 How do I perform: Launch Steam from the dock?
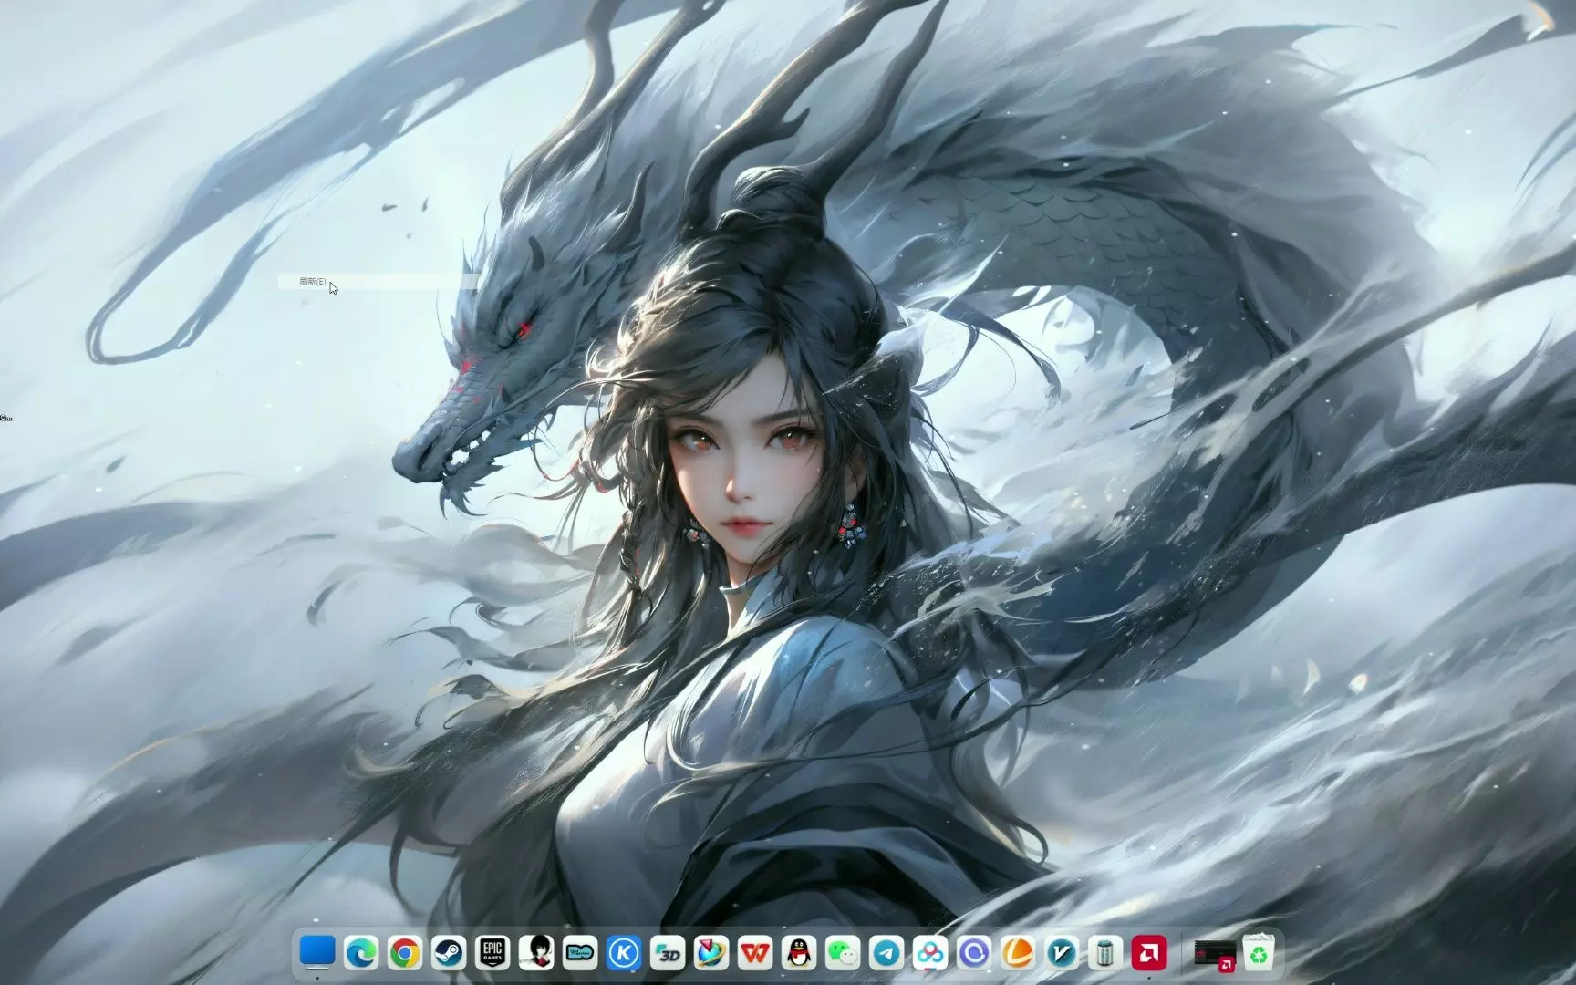point(449,953)
